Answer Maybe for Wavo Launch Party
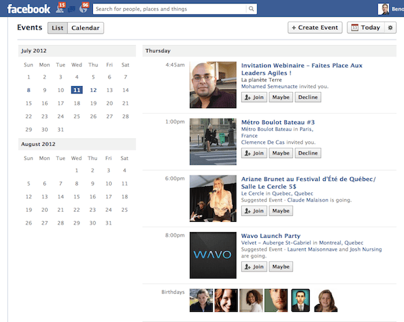 pyautogui.click(x=281, y=267)
